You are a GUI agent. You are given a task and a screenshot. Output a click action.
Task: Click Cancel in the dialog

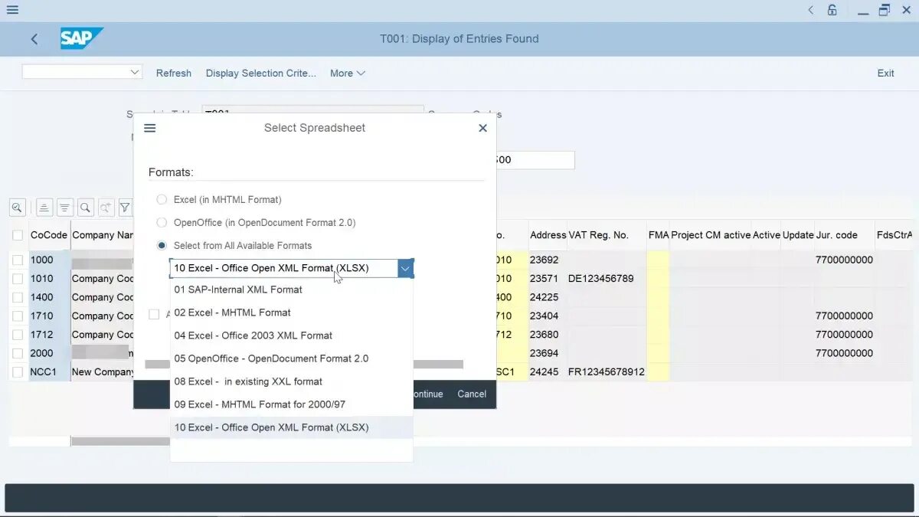coord(472,394)
